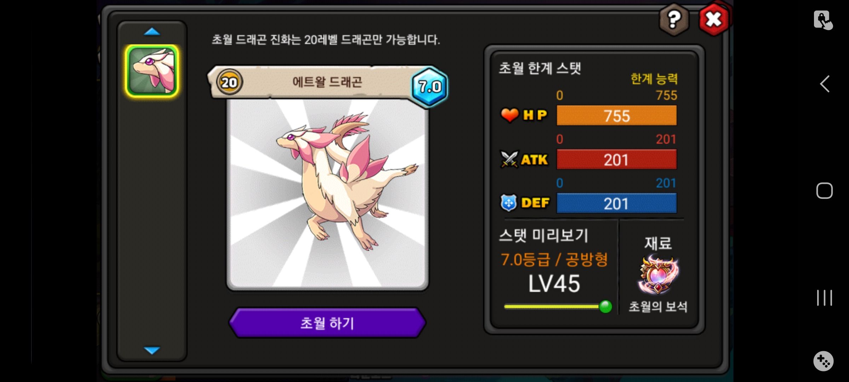
Task: Show later dragons with the blue down arrow
Action: tap(152, 350)
